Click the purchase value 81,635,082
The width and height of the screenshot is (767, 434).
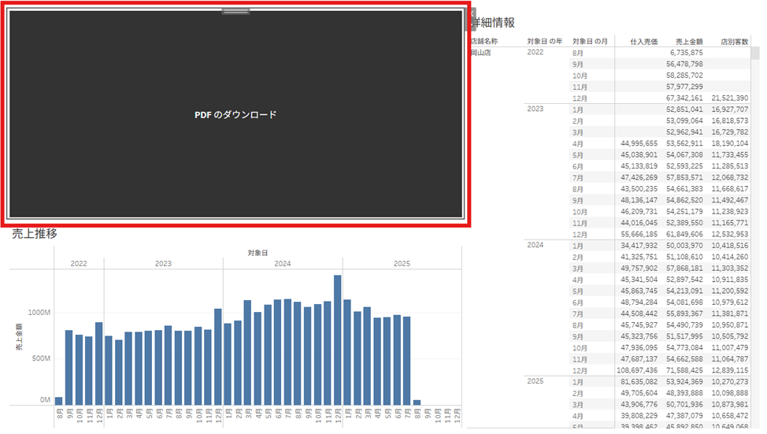(639, 382)
